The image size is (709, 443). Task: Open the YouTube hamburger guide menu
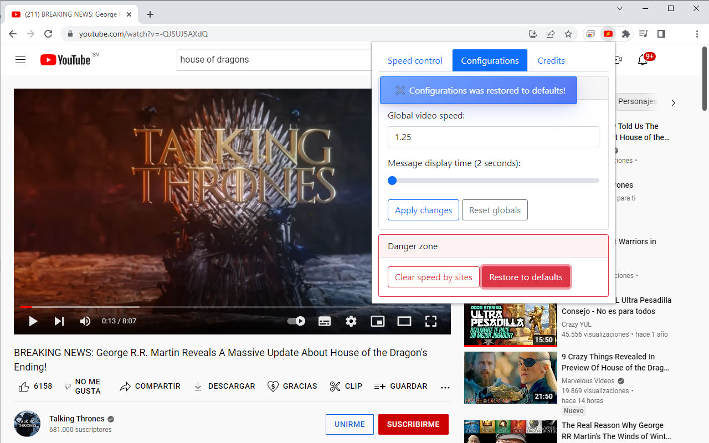[x=20, y=60]
